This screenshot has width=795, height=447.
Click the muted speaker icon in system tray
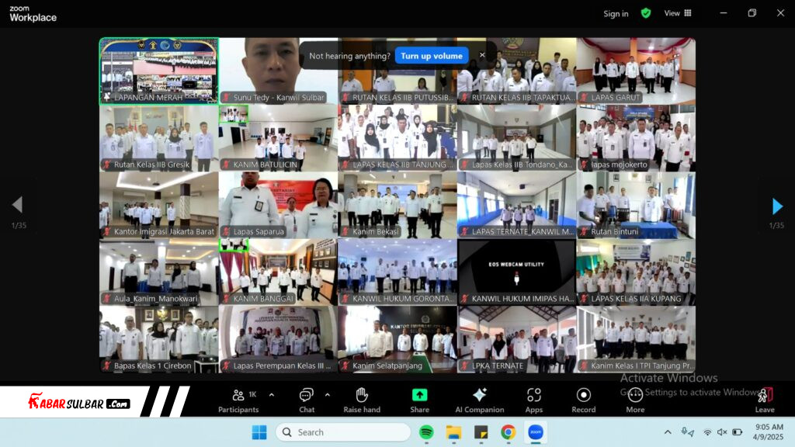pyautogui.click(x=722, y=432)
